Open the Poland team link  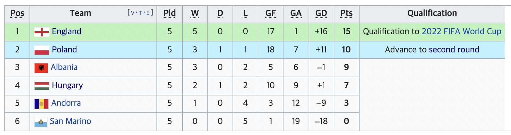[x=64, y=50]
